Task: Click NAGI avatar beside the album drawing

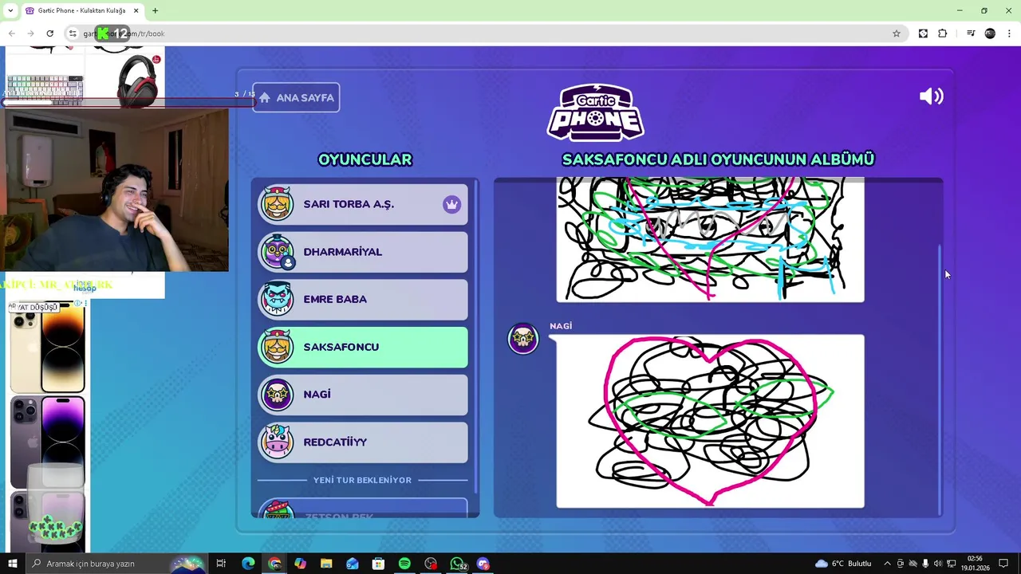Action: [523, 339]
